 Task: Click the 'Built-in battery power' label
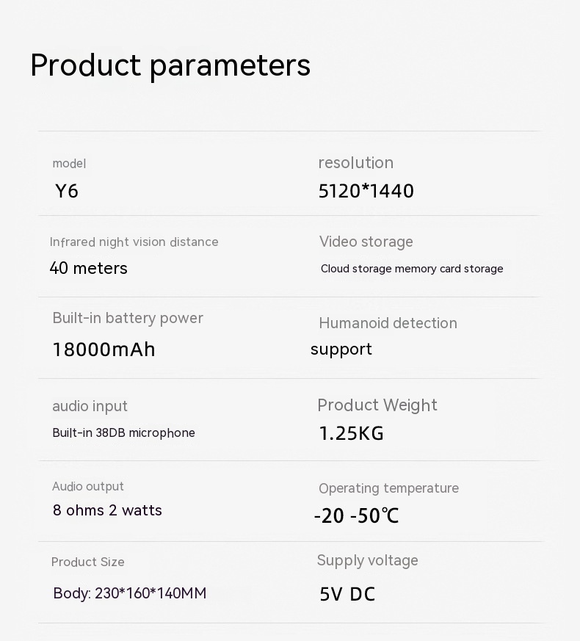point(128,319)
